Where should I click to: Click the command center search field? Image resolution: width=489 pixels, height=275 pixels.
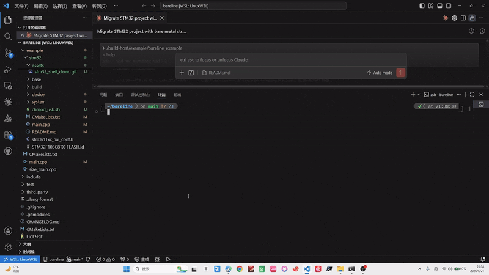pos(253,6)
